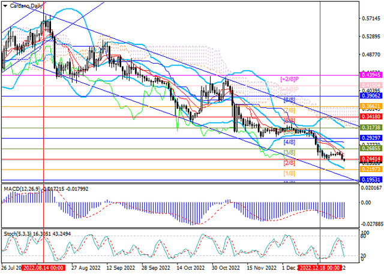
Task: Click the pink 0.41504 price tag
Action: [371, 86]
